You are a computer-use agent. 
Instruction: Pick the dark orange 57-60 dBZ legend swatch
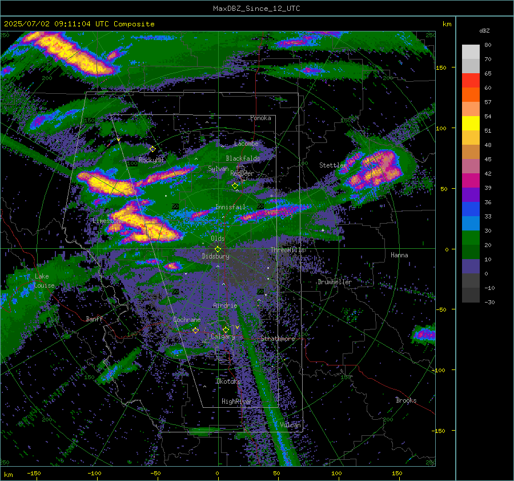tap(471, 94)
